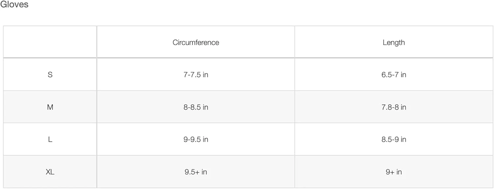Viewport: 494px width, 189px height.
Task: Click divider between S and 7-7.5 in cells
Action: click(x=97, y=75)
